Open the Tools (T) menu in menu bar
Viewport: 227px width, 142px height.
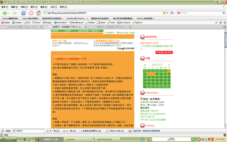[x=54, y=7]
